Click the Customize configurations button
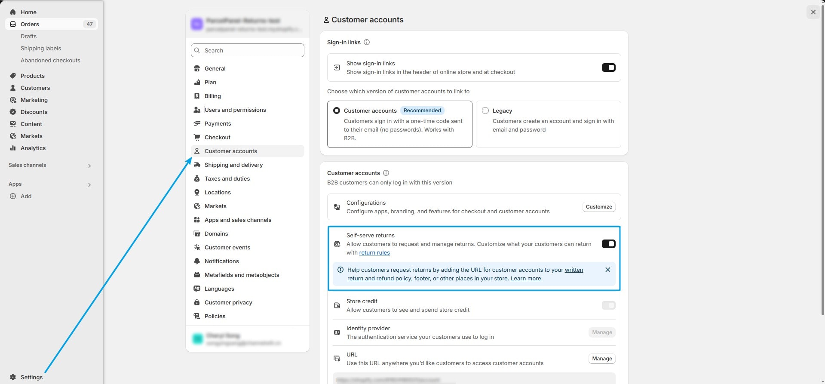 point(598,207)
